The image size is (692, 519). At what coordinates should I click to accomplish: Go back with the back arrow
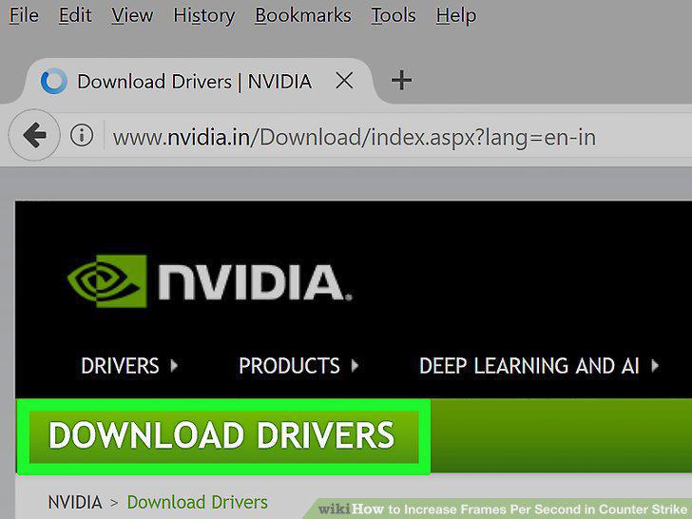click(x=34, y=135)
